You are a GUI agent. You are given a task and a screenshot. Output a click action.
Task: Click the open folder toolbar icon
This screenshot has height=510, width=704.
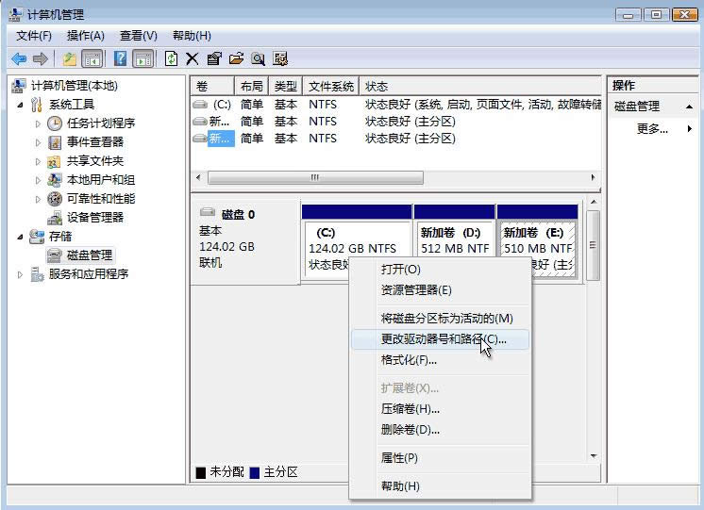point(236,58)
